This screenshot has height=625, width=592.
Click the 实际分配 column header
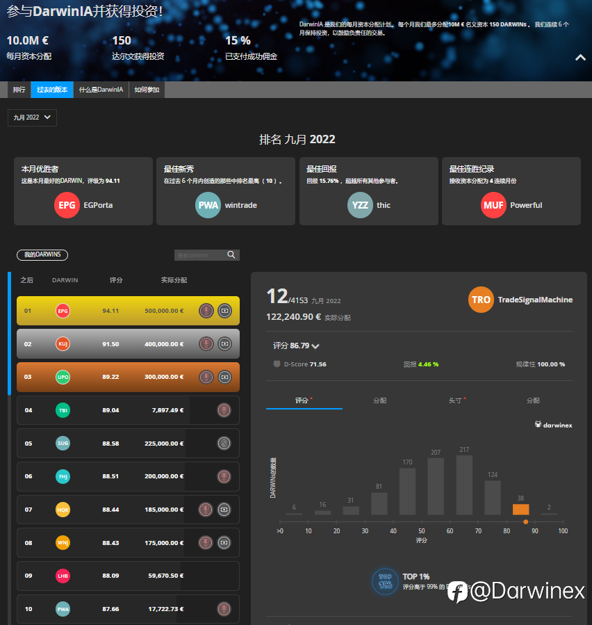174,280
